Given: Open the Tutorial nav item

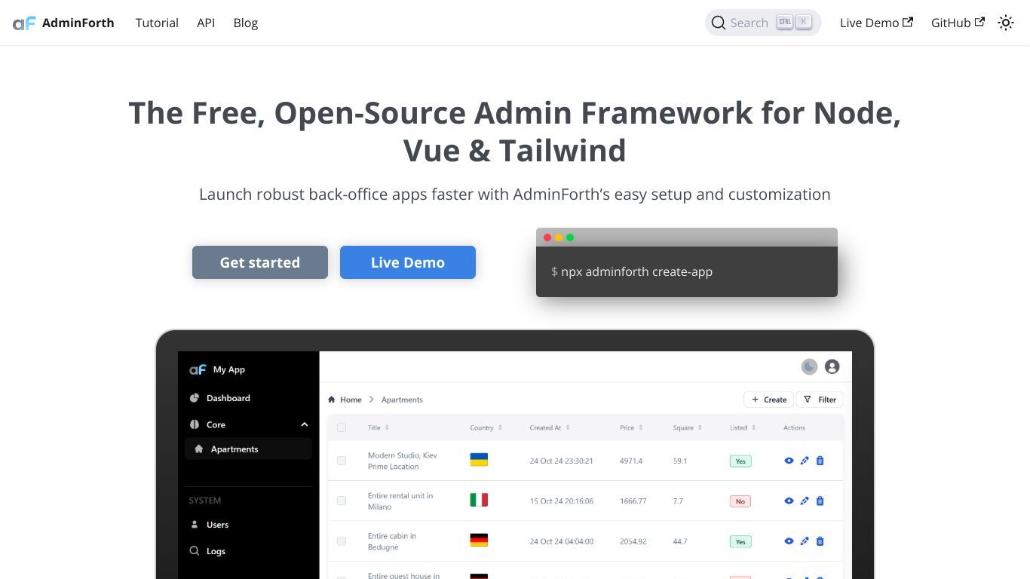Looking at the screenshot, I should tap(157, 23).
